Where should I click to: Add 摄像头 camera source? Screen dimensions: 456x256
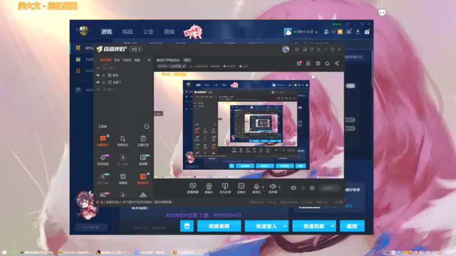click(x=209, y=188)
